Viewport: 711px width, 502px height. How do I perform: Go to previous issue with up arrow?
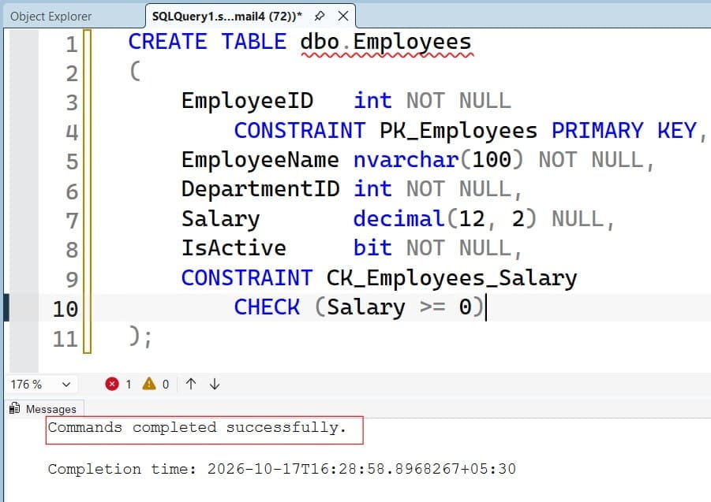(x=191, y=384)
